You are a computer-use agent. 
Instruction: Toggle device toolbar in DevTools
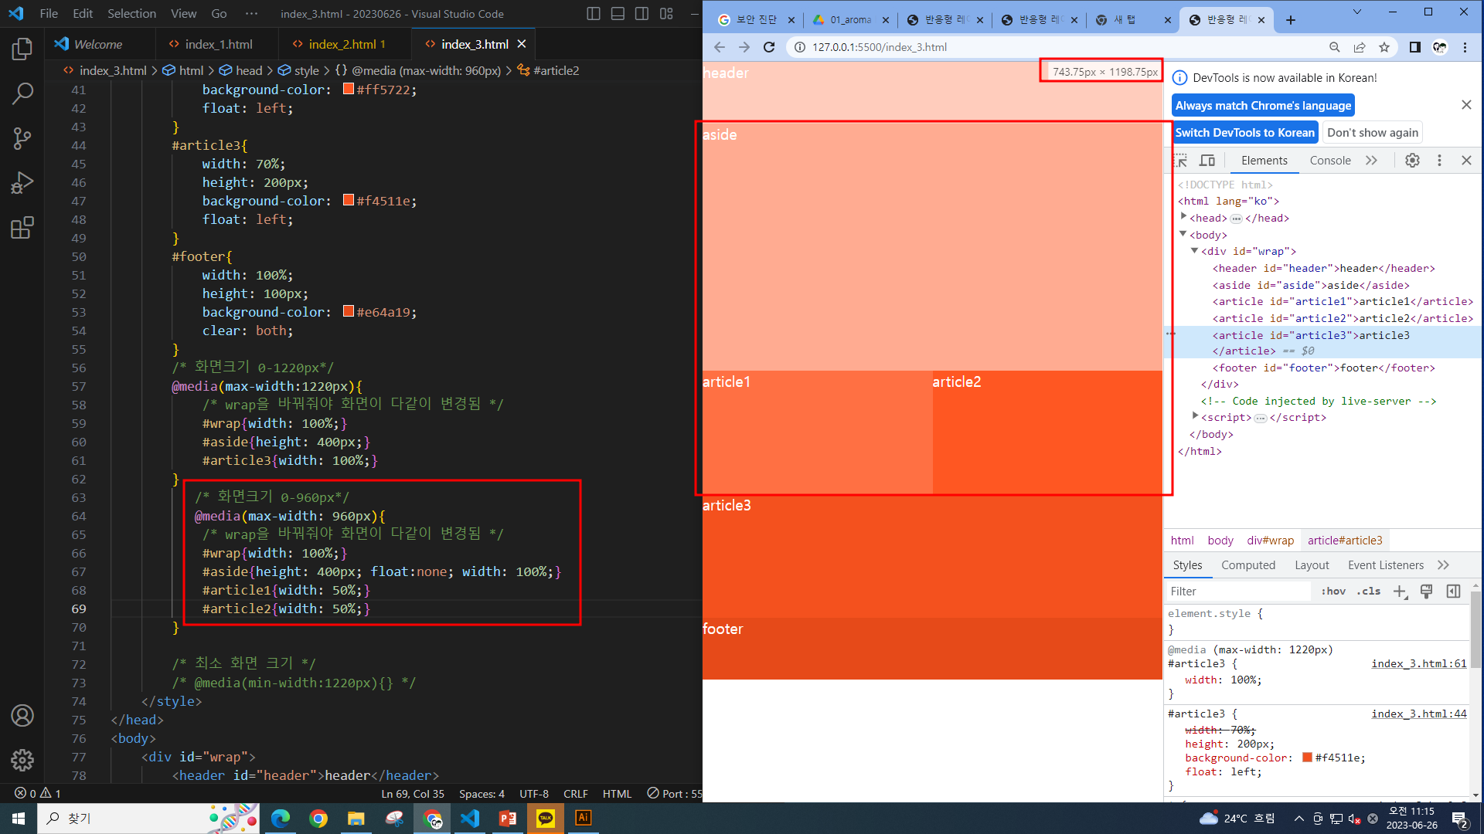(x=1207, y=161)
